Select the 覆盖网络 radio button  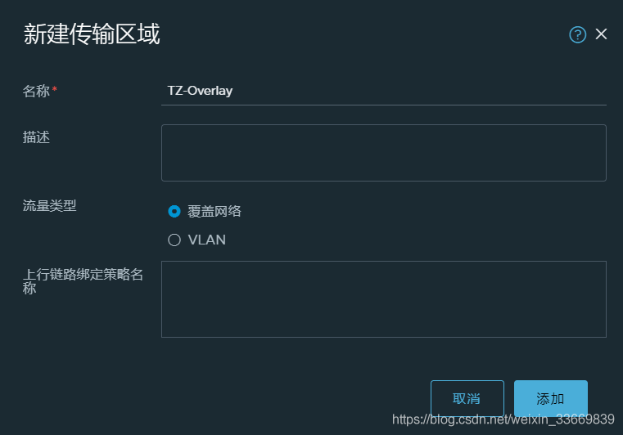pos(174,211)
